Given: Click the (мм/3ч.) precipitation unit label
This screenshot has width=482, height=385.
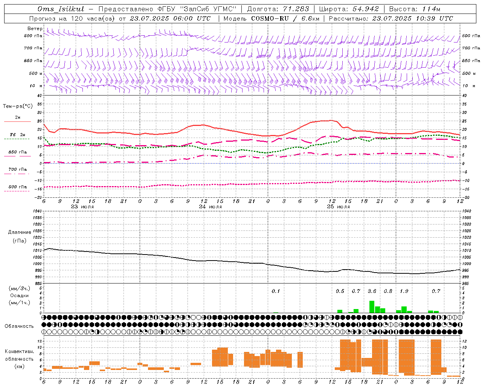Looking at the screenshot, I should click(x=20, y=288).
